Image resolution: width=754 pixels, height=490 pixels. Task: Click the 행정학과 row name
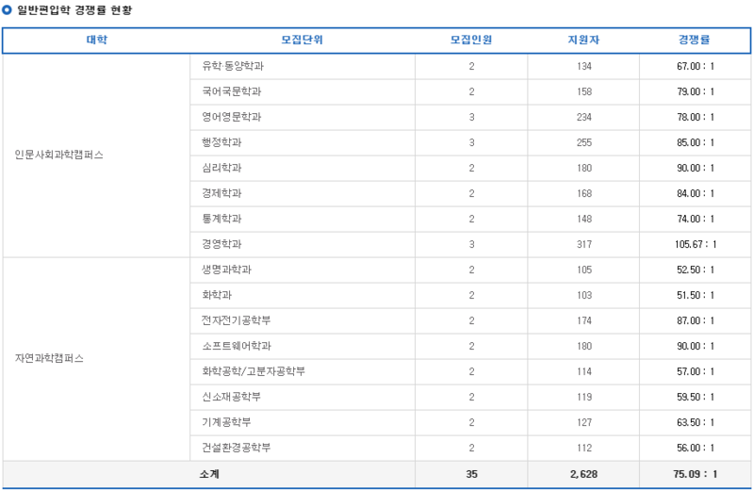pyautogui.click(x=221, y=142)
